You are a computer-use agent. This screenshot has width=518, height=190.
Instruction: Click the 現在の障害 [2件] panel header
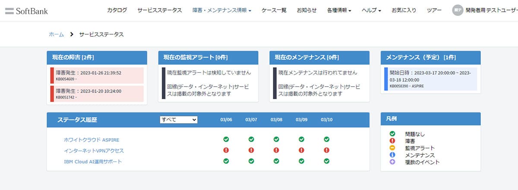(97, 58)
